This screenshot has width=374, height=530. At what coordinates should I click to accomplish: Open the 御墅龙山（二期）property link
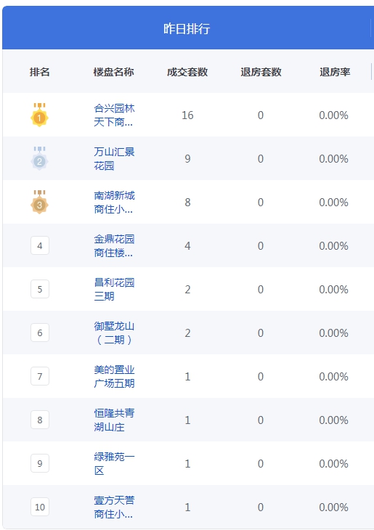point(114,333)
